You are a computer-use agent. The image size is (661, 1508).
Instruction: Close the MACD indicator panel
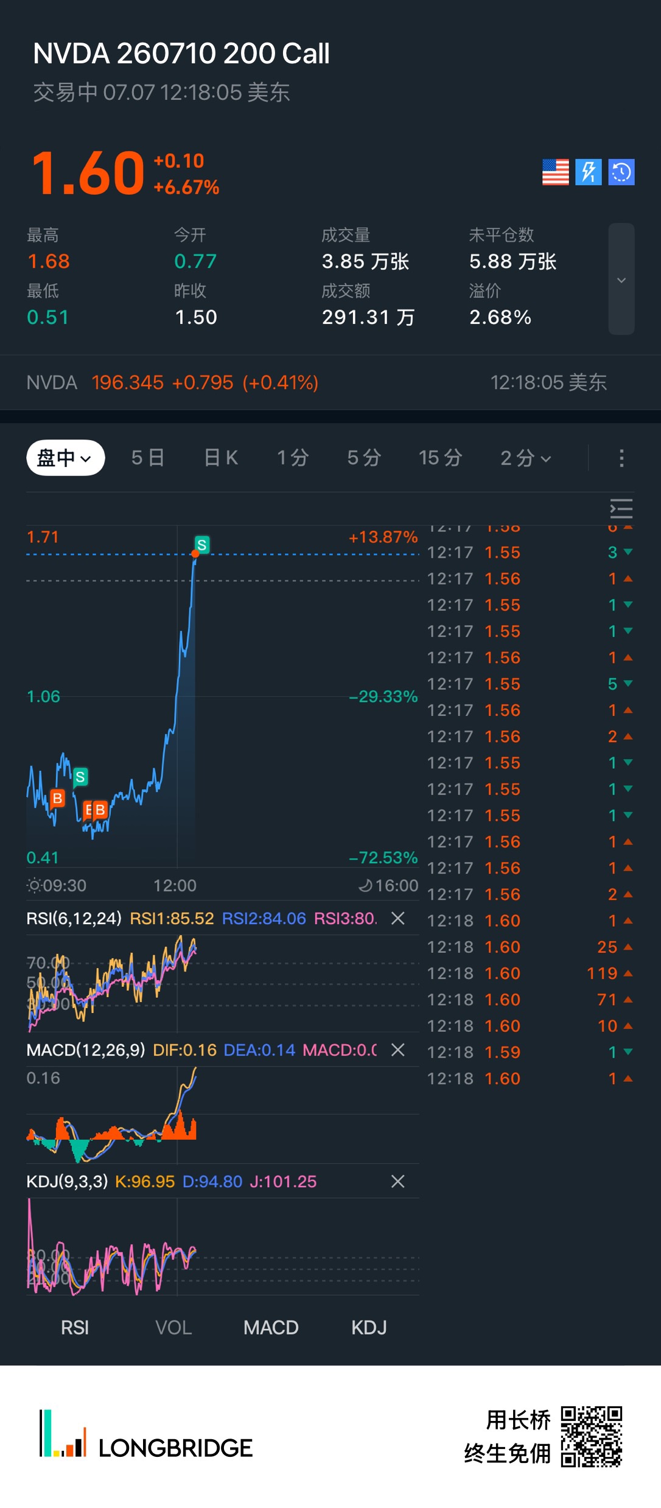tap(398, 1050)
